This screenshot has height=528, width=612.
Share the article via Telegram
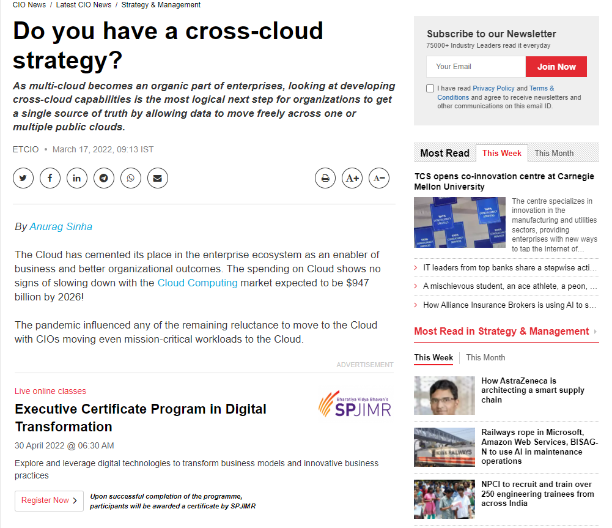pyautogui.click(x=103, y=177)
